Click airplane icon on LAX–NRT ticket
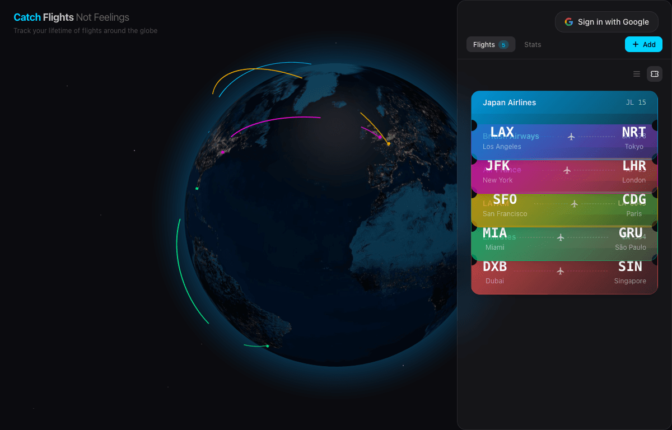 pos(571,137)
